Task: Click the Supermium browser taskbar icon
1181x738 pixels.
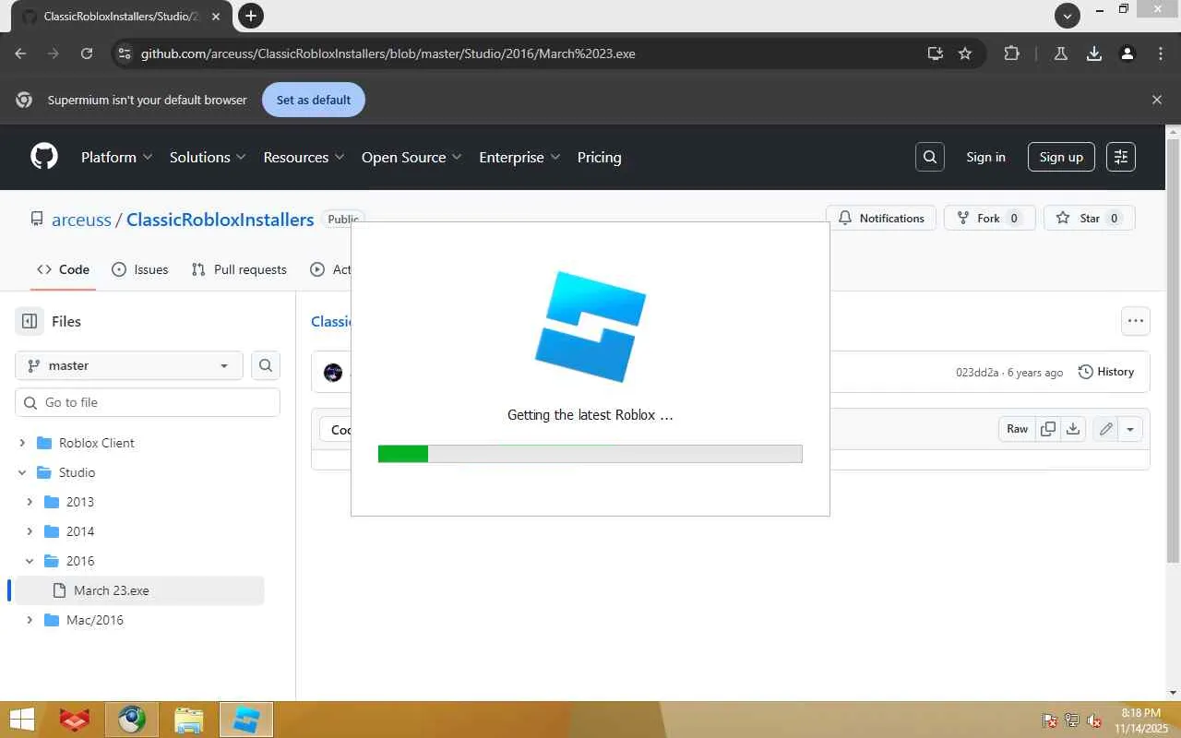Action: click(131, 720)
